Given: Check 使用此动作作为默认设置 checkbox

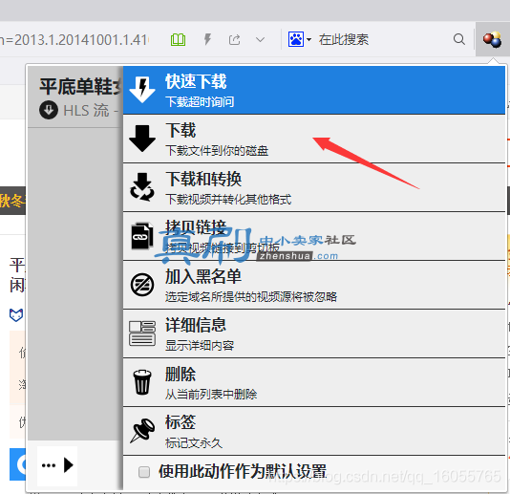Looking at the screenshot, I should coord(144,472).
